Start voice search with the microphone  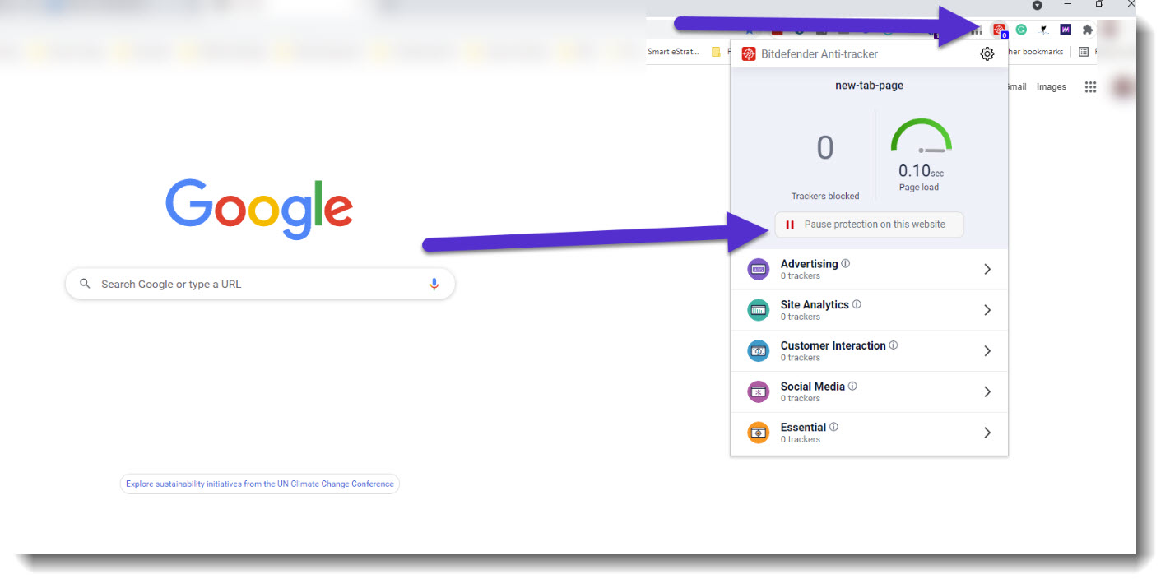(434, 285)
